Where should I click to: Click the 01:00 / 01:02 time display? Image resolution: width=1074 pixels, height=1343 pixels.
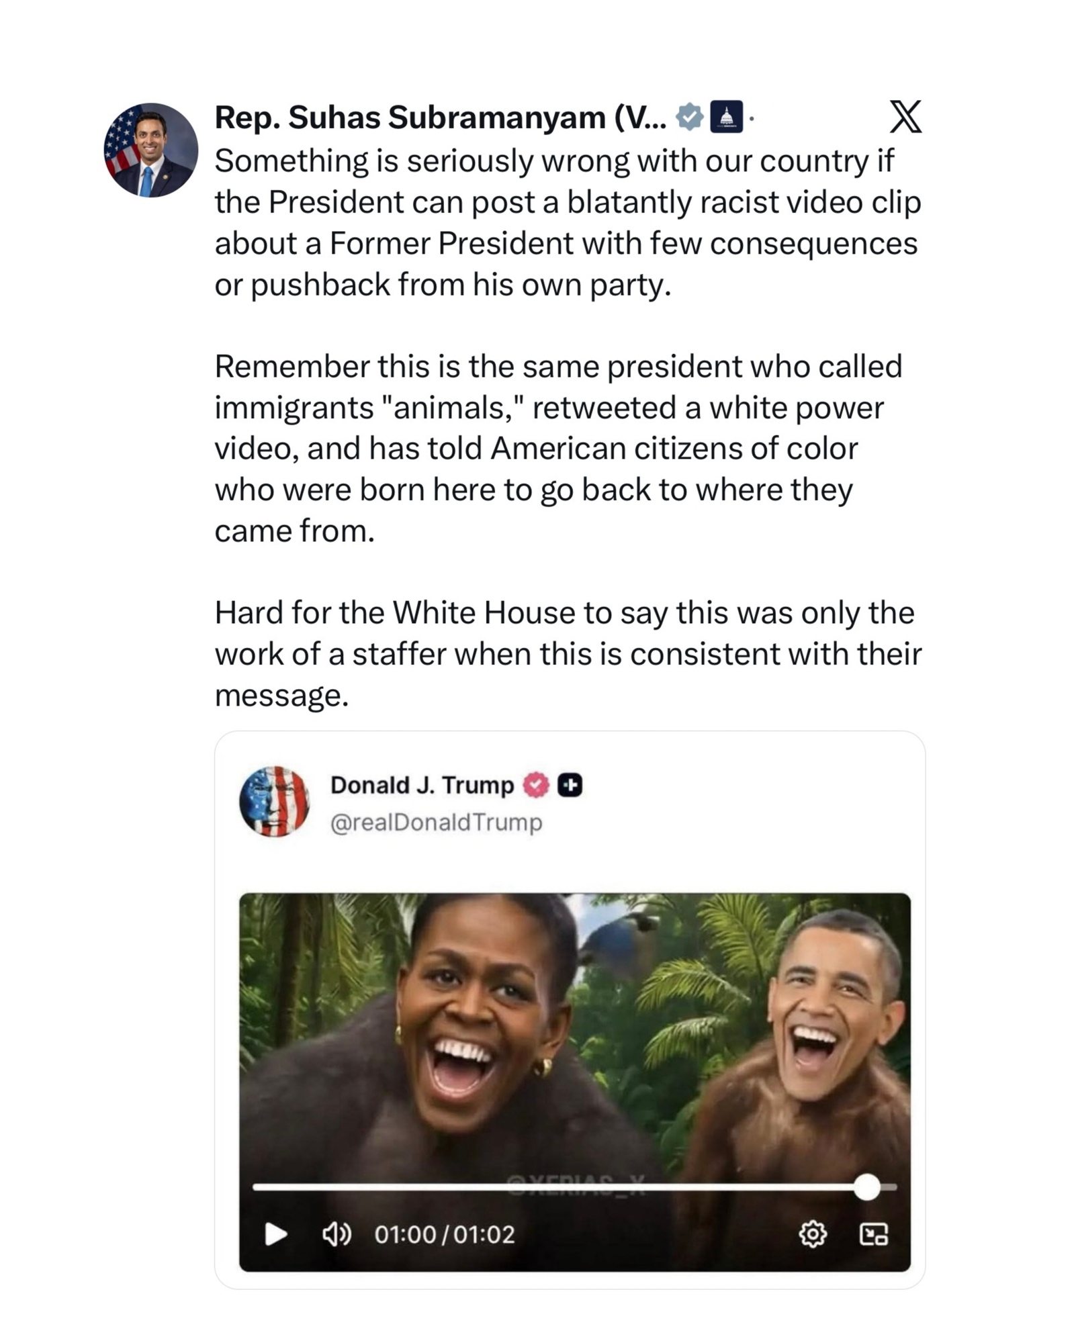click(445, 1234)
